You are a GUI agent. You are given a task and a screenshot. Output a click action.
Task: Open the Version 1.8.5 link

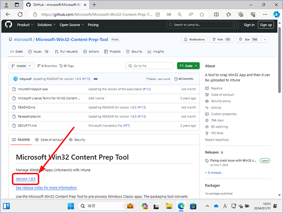26,179
